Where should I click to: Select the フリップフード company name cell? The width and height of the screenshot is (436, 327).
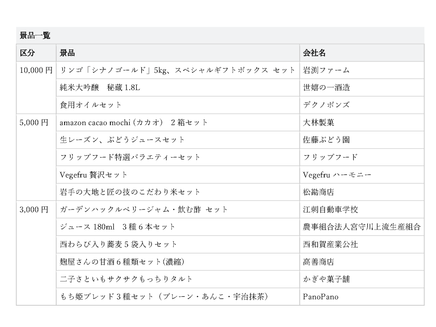[362, 157]
